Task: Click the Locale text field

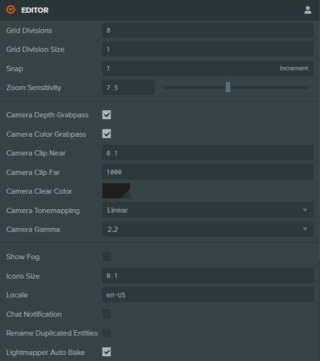Action: pyautogui.click(x=208, y=295)
